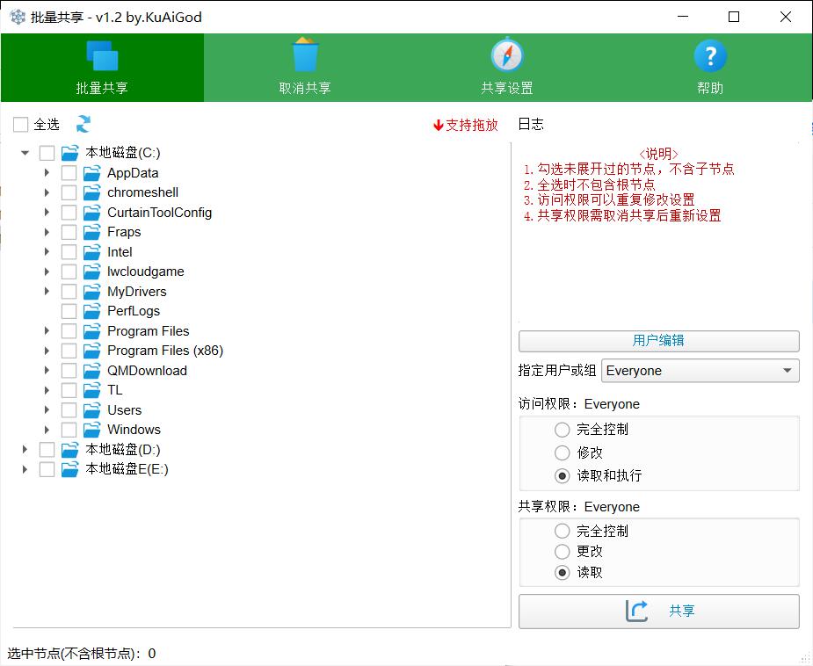Click the snowflake app icon in title bar
813x666 pixels.
tap(17, 17)
